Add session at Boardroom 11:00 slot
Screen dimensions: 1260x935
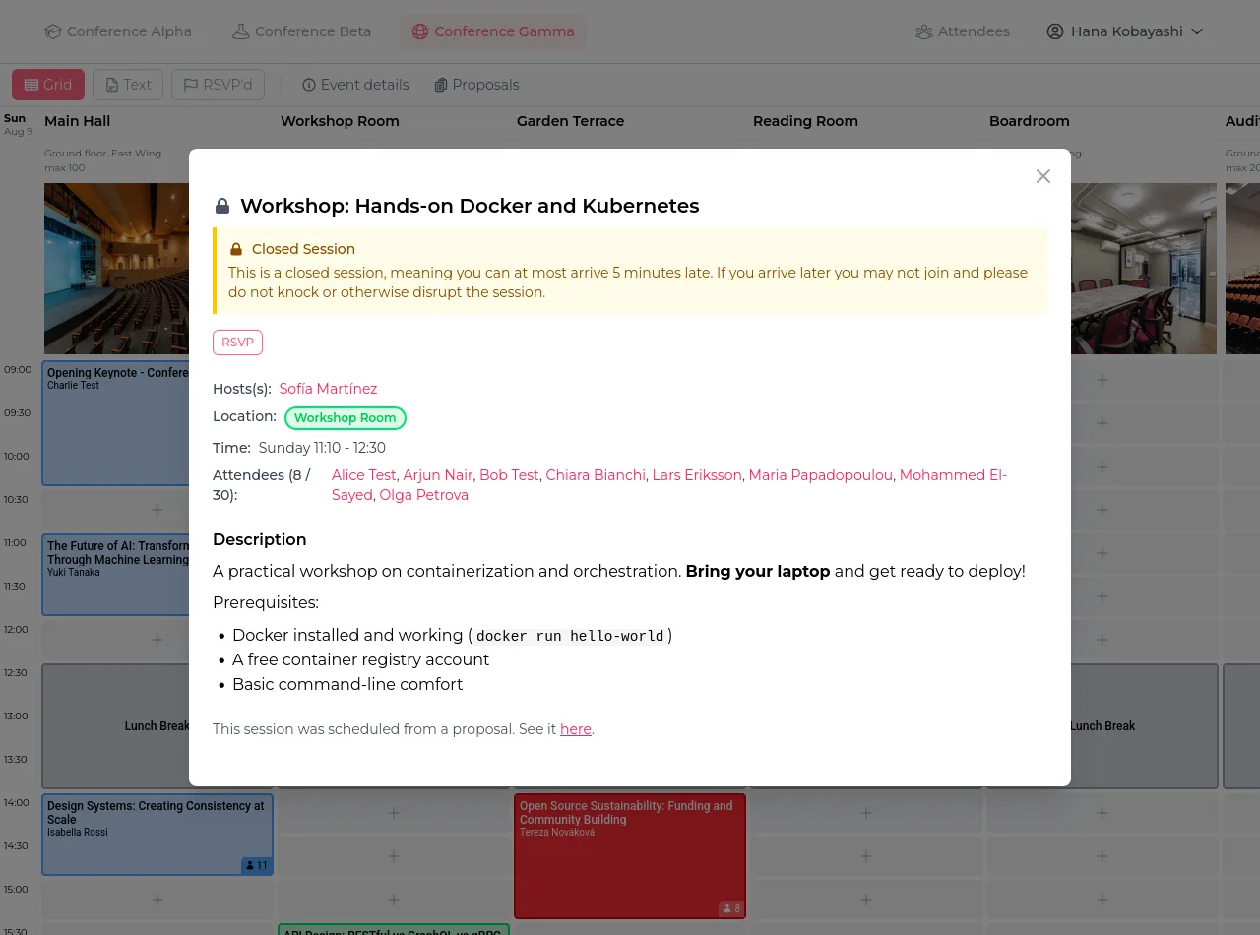coord(1102,553)
